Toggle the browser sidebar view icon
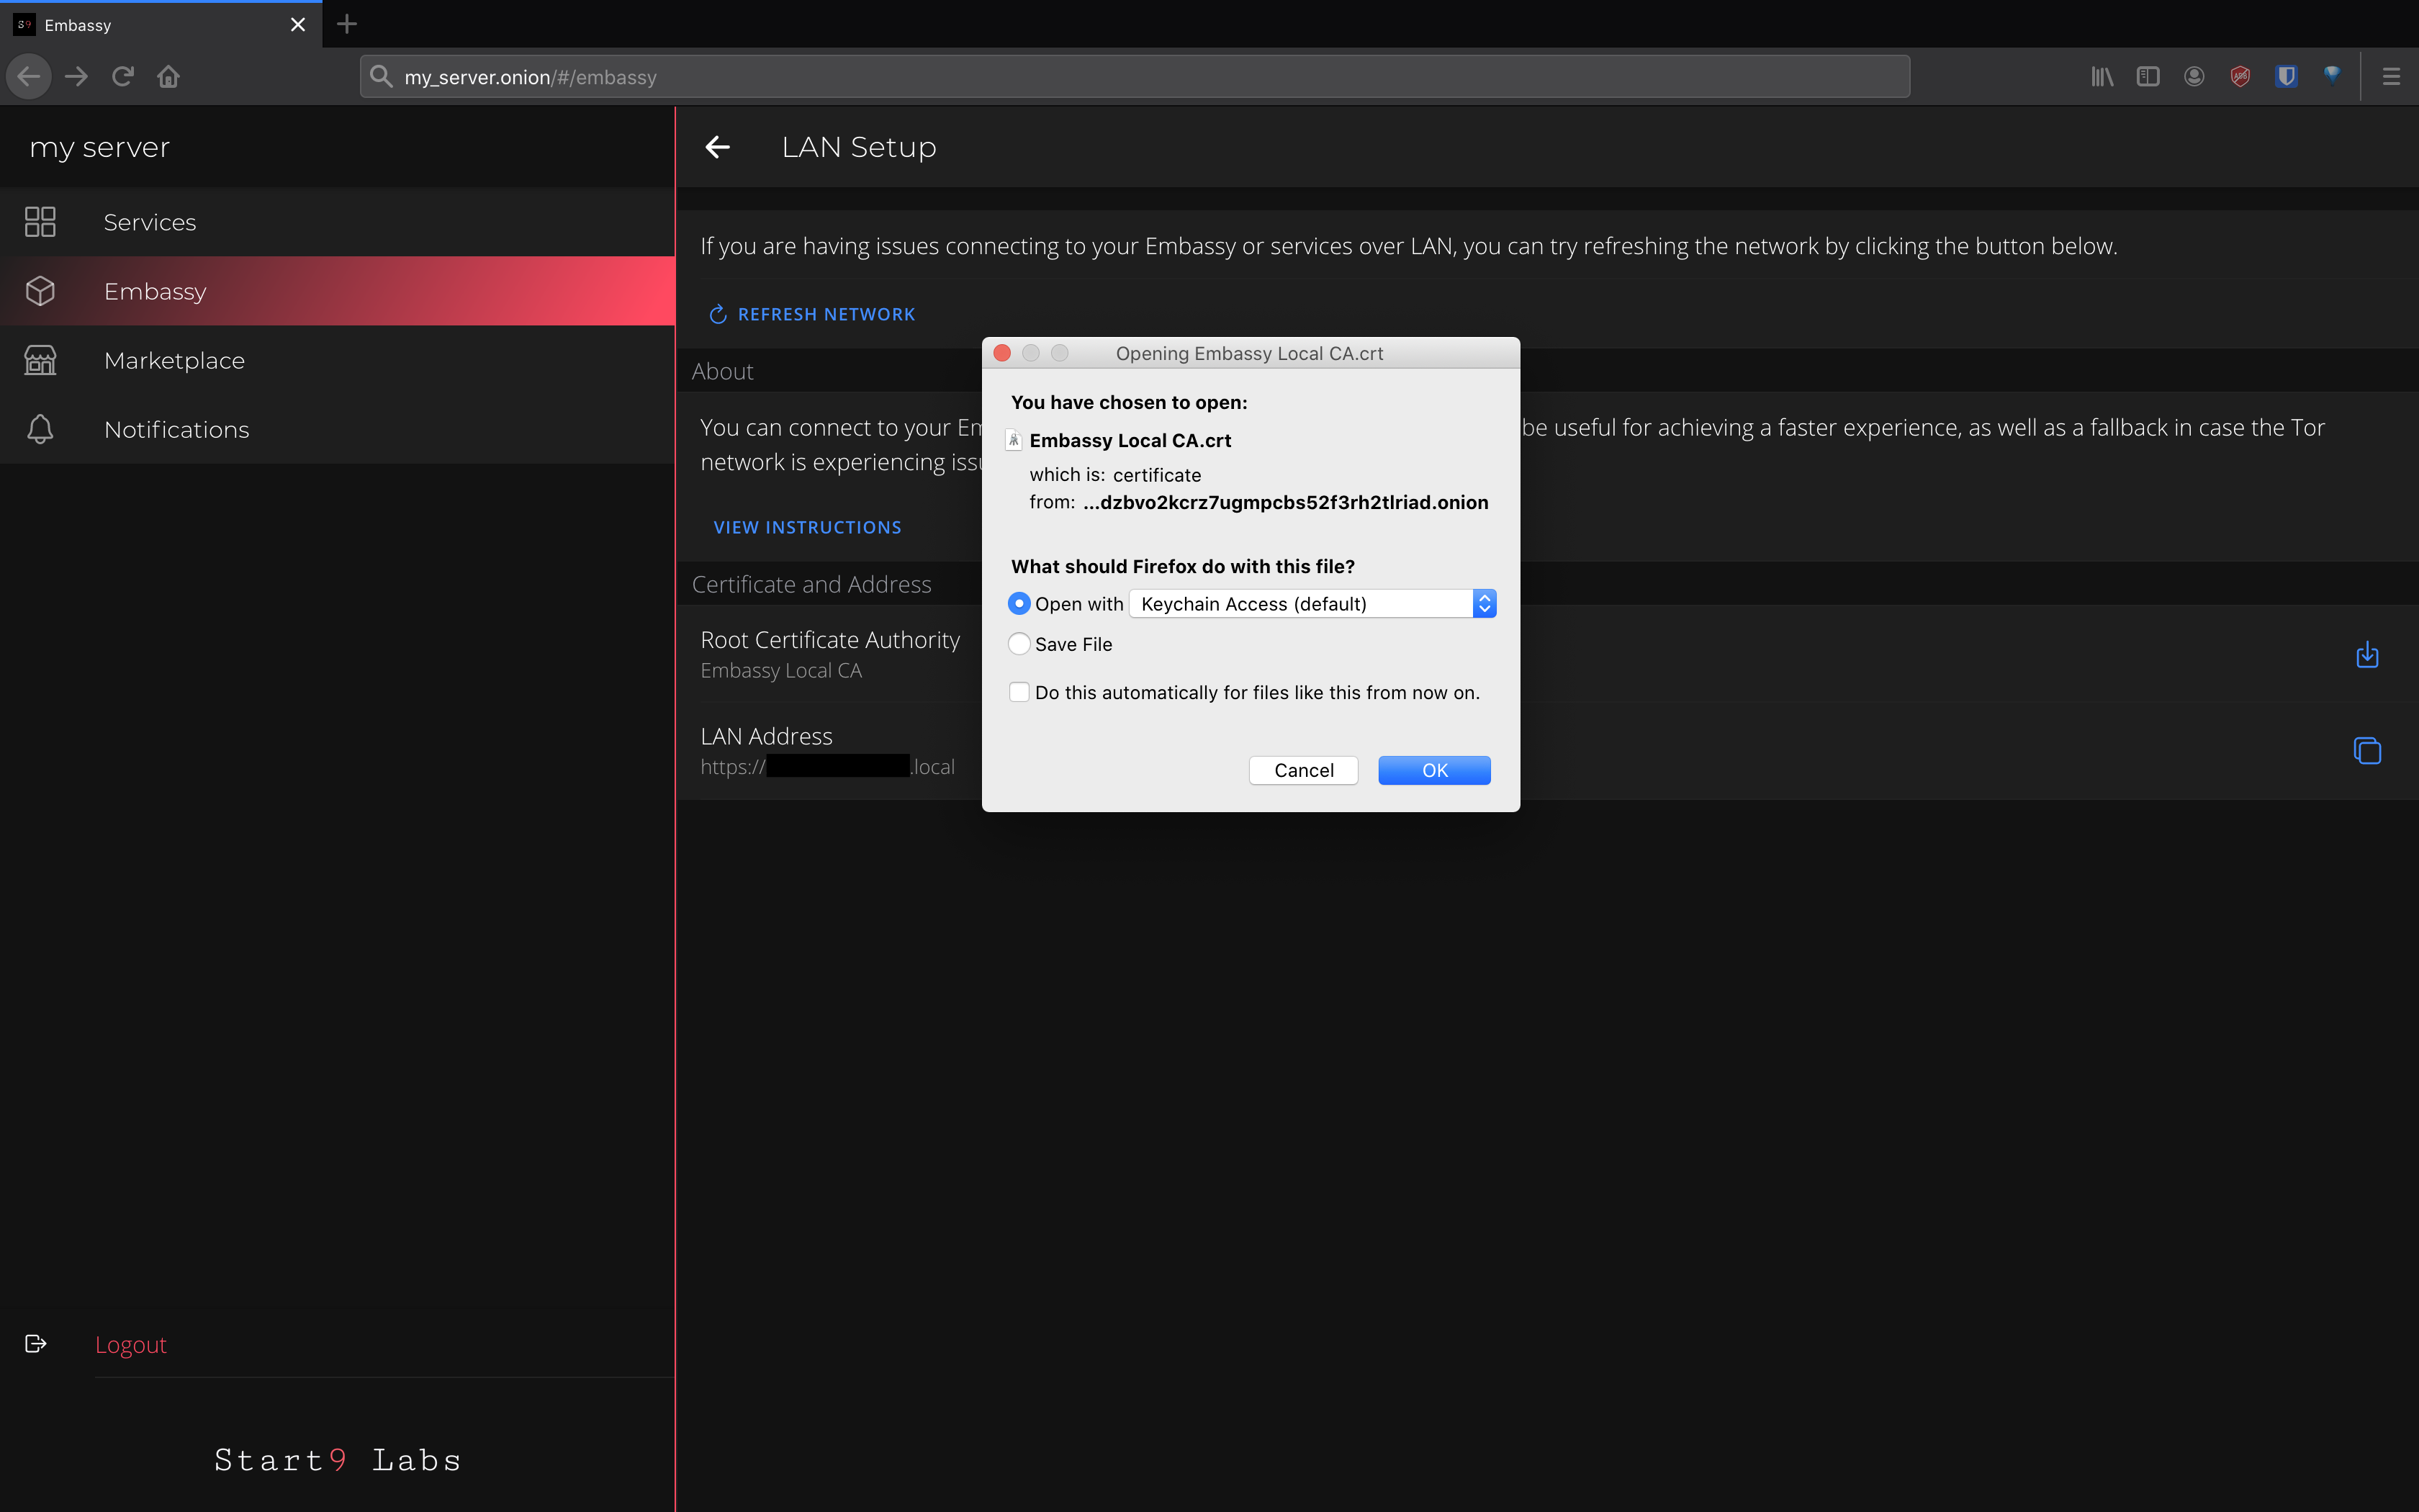 (2147, 76)
